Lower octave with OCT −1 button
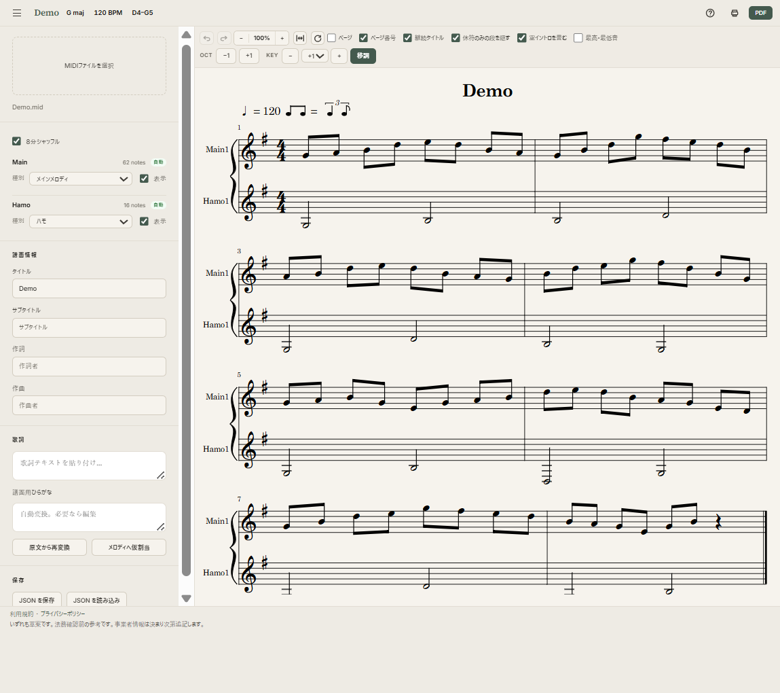The width and height of the screenshot is (780, 693). coord(226,56)
